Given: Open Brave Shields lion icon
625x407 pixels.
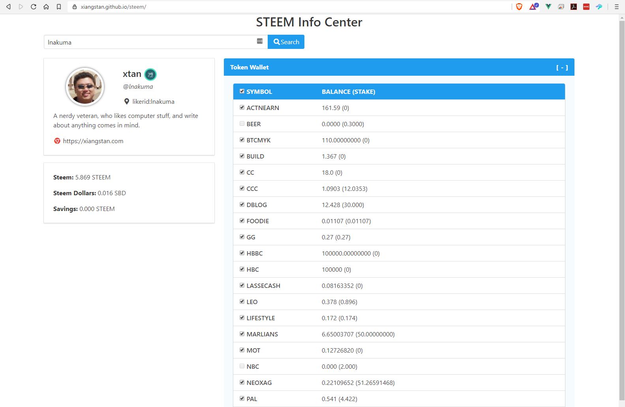Looking at the screenshot, I should (519, 7).
